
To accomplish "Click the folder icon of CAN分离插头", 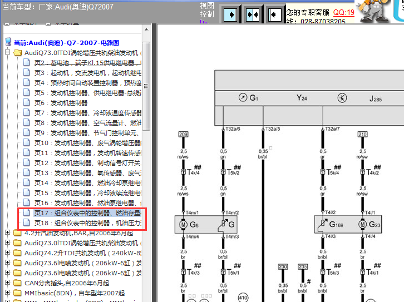I will (17, 283).
